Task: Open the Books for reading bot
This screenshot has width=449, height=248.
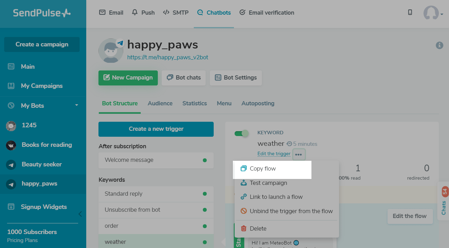Action: tap(43, 145)
